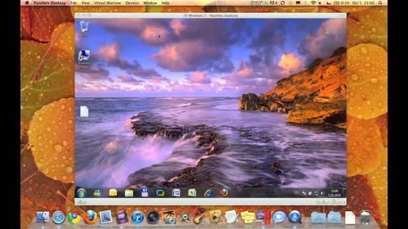The image size is (408, 229).
Task: Open Windows Live Messenger in taskbar
Action: 98,193
